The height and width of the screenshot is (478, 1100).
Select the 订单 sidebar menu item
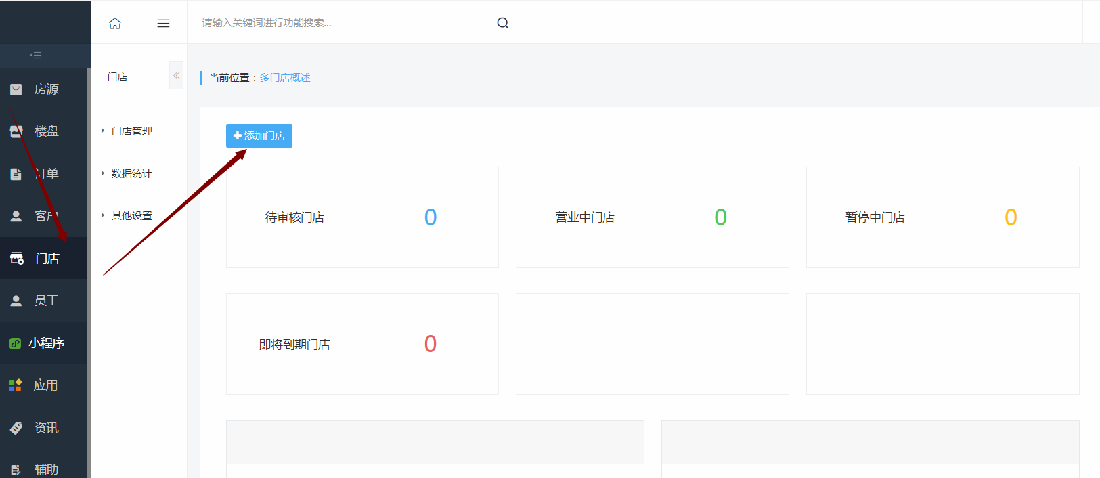pyautogui.click(x=45, y=174)
